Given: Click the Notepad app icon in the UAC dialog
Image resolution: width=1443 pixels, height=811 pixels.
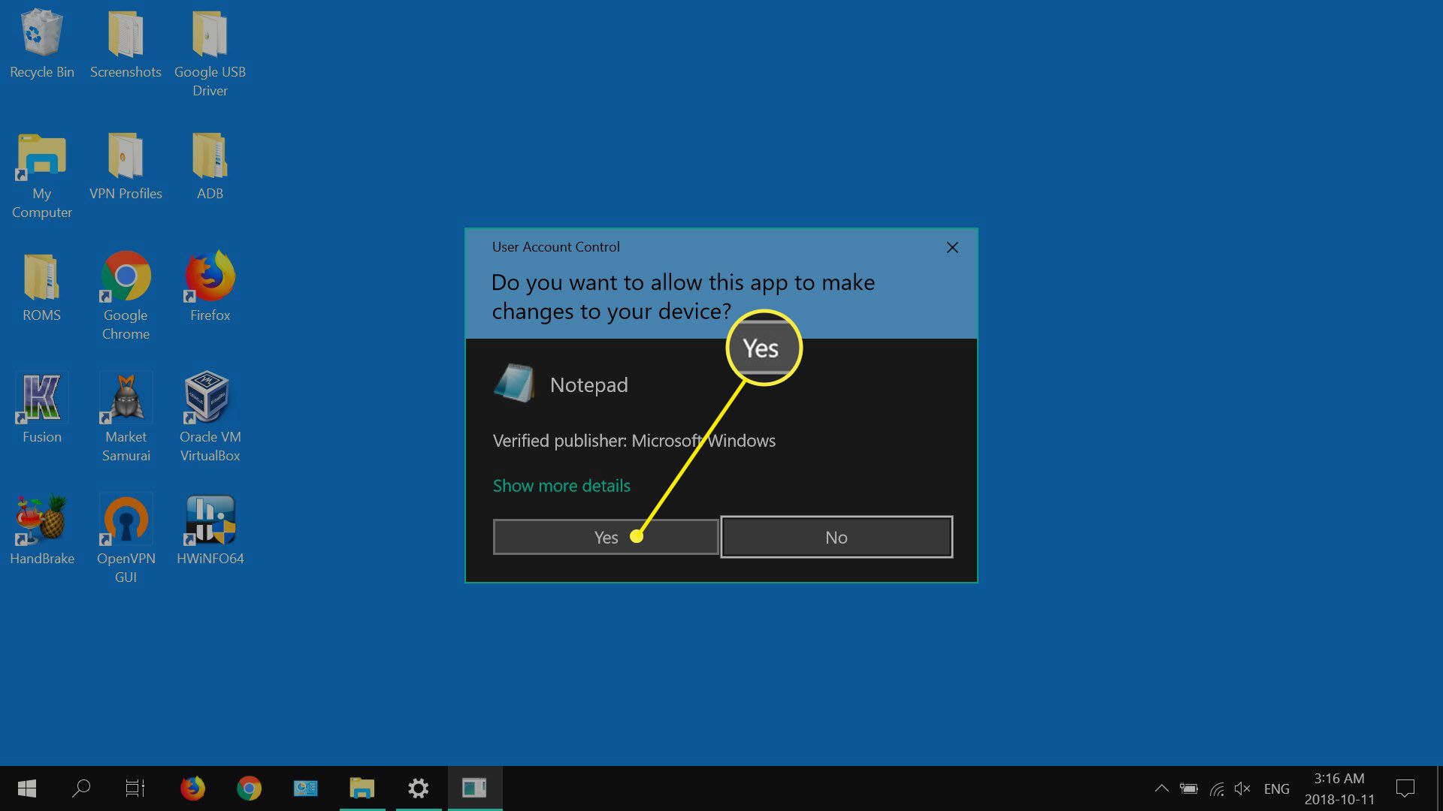Looking at the screenshot, I should click(x=514, y=384).
